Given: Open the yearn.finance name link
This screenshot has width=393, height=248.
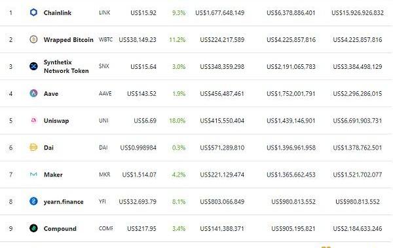Looking at the screenshot, I should pos(64,202).
